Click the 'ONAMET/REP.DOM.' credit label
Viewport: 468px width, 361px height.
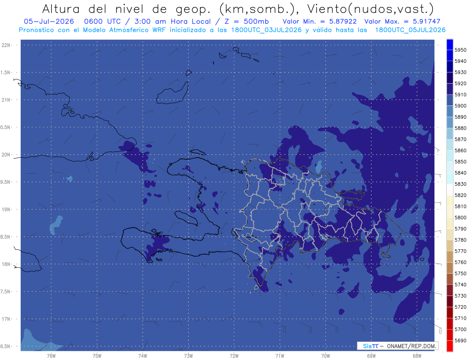(411, 346)
